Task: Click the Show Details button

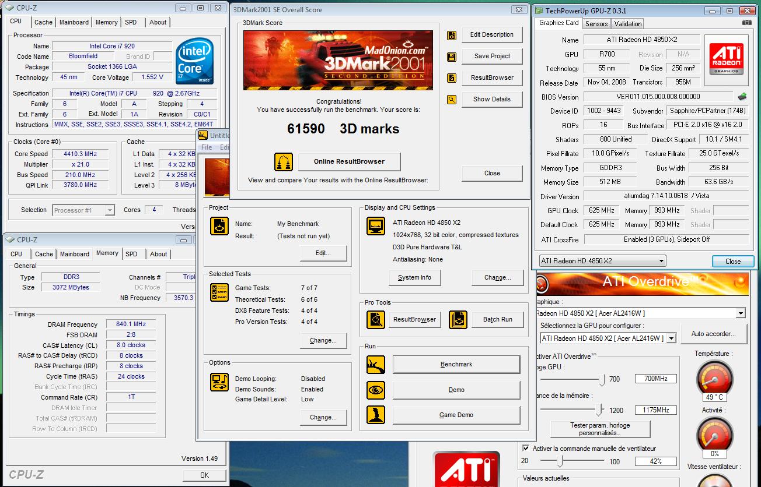Action: (x=492, y=100)
